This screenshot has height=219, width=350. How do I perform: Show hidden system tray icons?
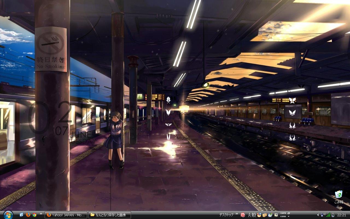point(318,215)
